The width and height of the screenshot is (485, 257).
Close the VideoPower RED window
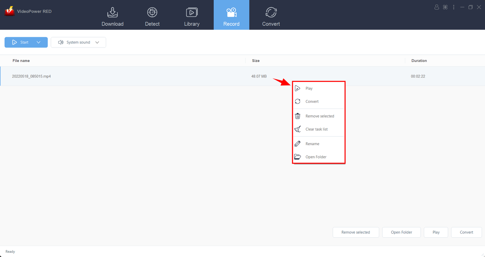(479, 7)
